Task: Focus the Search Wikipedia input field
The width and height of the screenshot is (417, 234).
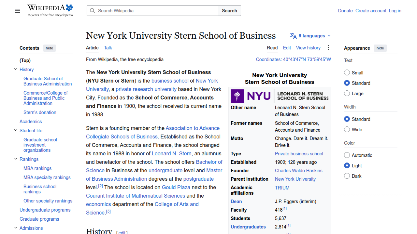Action: click(x=152, y=11)
